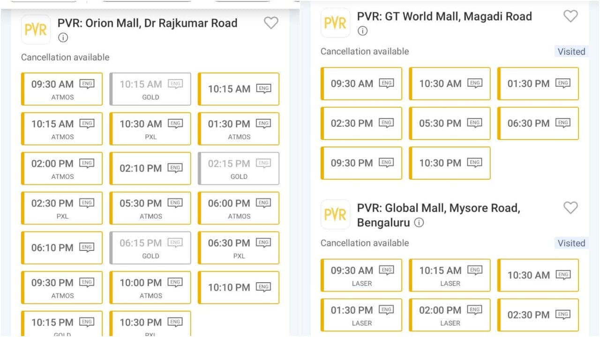Pick the 02:30 PM show at GT World Mall
Viewport: 600px width, 337px height.
pyautogui.click(x=361, y=124)
